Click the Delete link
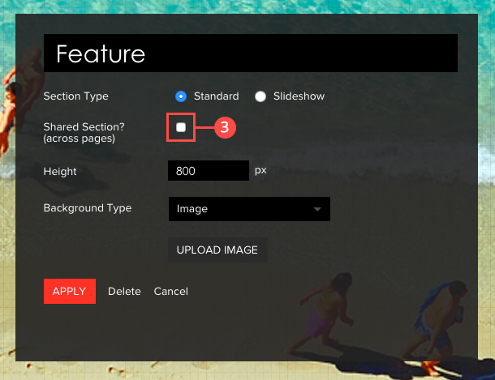 tap(124, 291)
